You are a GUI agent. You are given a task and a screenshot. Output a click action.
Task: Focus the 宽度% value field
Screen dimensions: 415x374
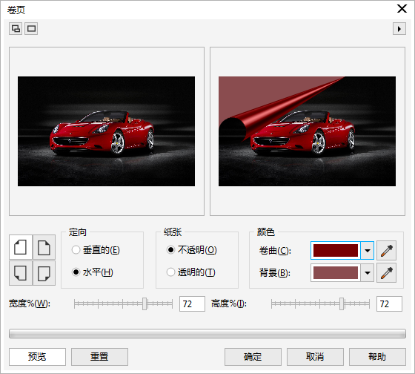(x=192, y=304)
